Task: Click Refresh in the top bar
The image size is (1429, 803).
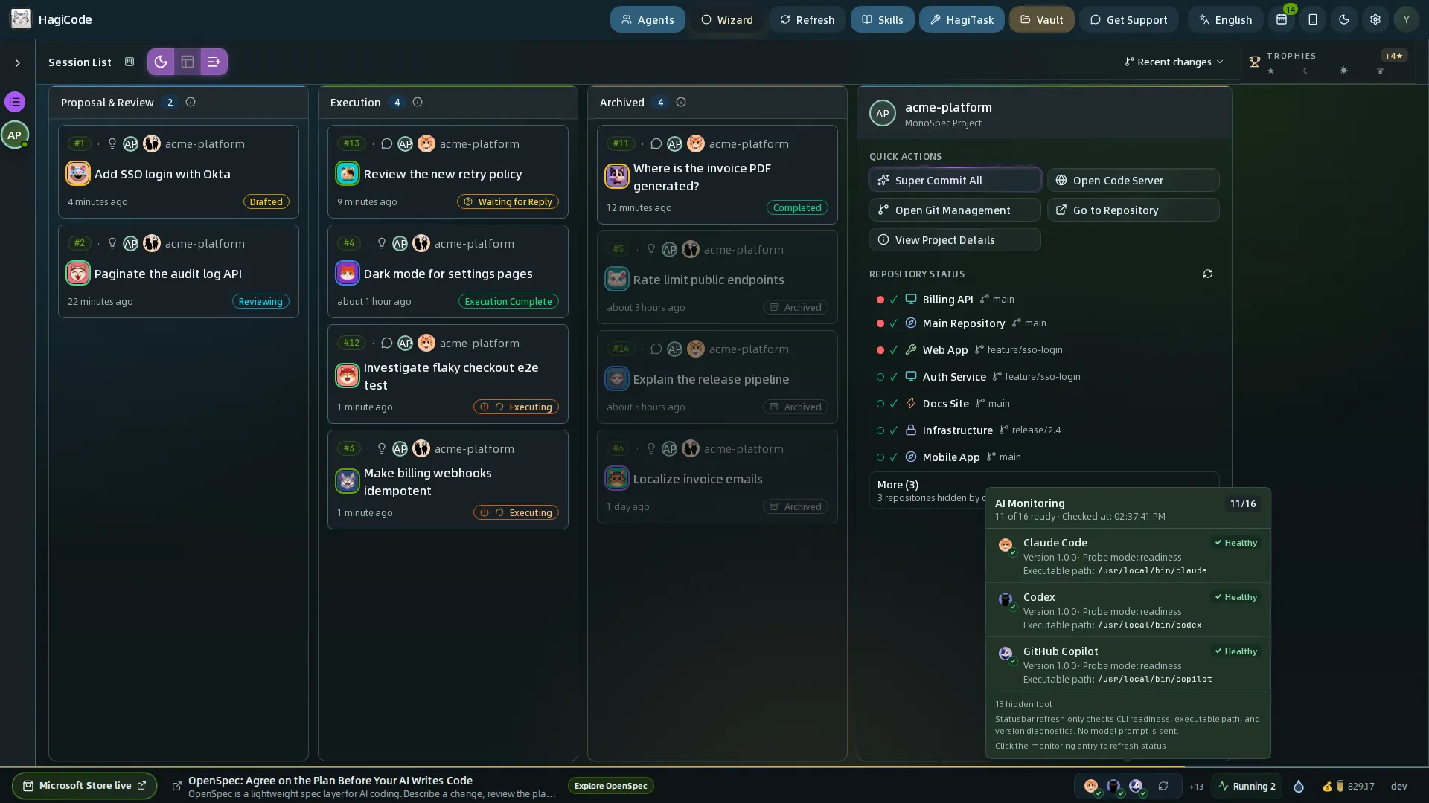Action: tap(808, 19)
